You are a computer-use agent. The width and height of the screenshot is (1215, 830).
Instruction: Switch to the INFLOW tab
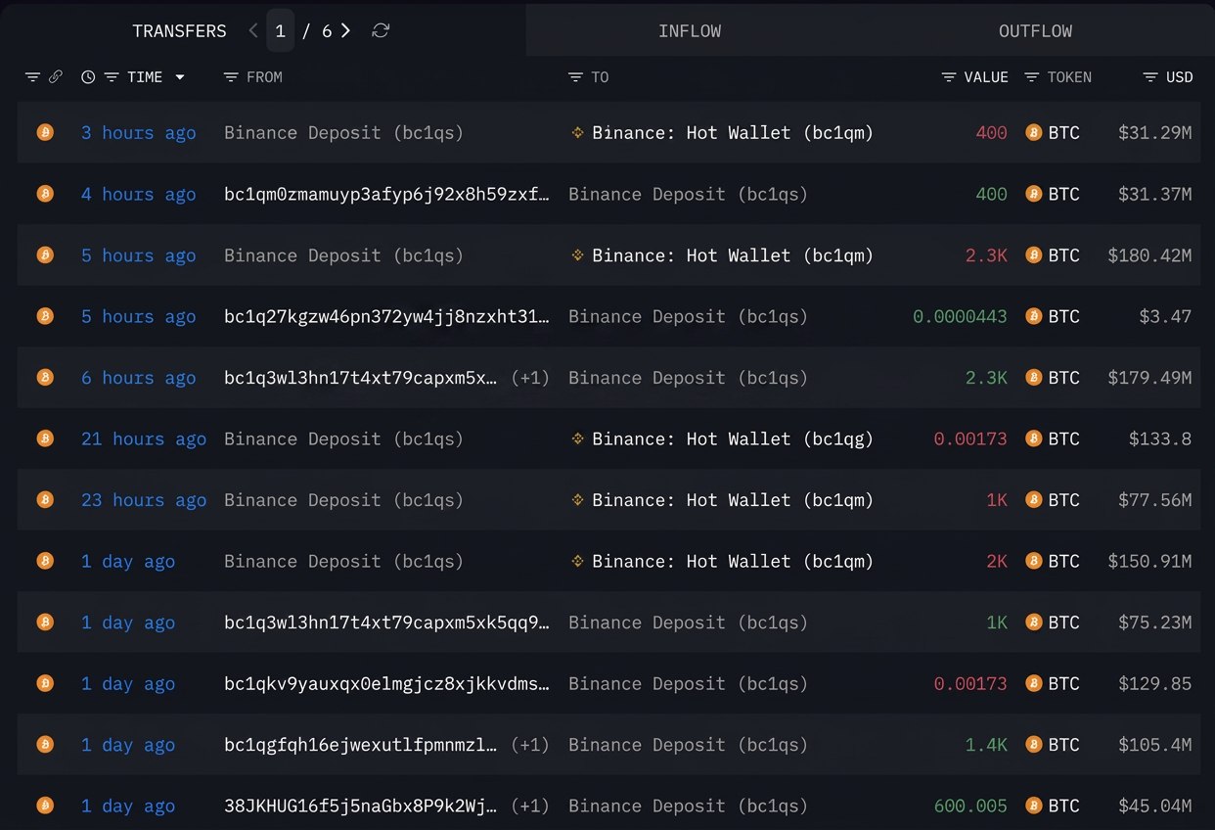[690, 30]
